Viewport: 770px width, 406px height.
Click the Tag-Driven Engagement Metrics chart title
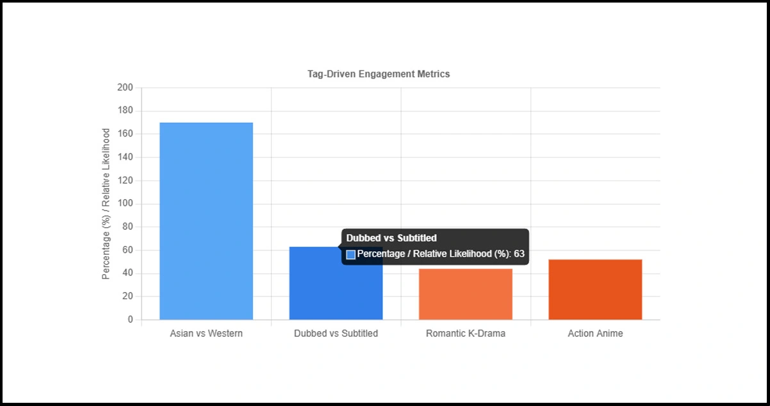[379, 74]
